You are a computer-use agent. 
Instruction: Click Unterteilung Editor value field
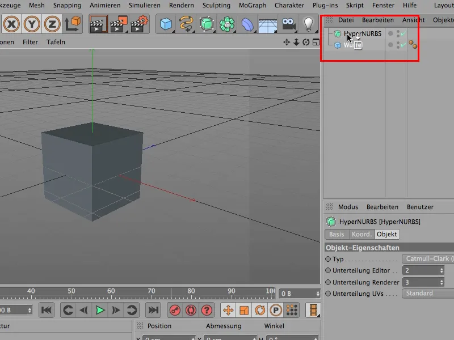(x=421, y=270)
